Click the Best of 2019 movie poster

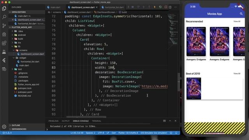click(x=194, y=89)
